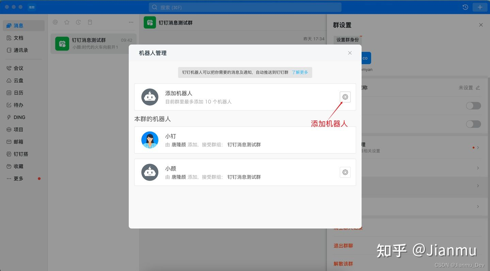The height and width of the screenshot is (271, 490).
Task: Open the three-dot menu above conversation list
Action: [x=131, y=22]
